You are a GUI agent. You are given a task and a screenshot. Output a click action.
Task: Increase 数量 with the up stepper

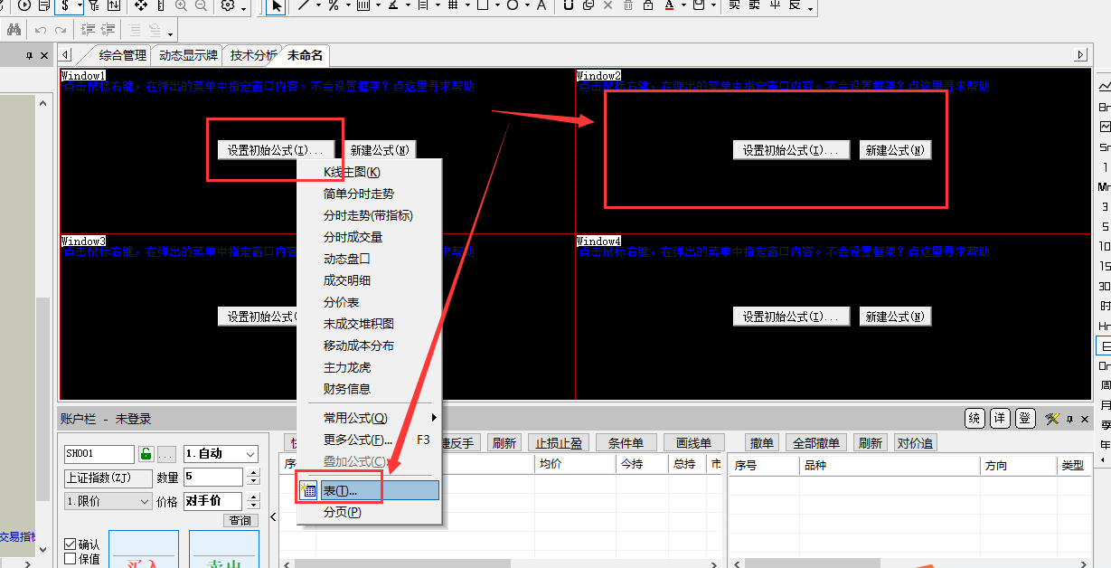pos(253,472)
